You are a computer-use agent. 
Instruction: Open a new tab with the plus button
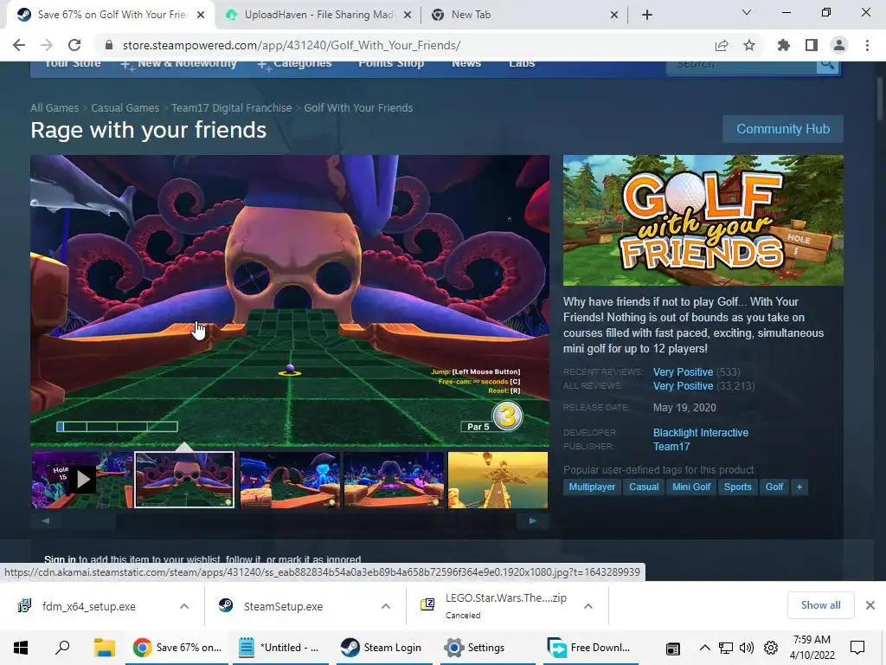[647, 15]
